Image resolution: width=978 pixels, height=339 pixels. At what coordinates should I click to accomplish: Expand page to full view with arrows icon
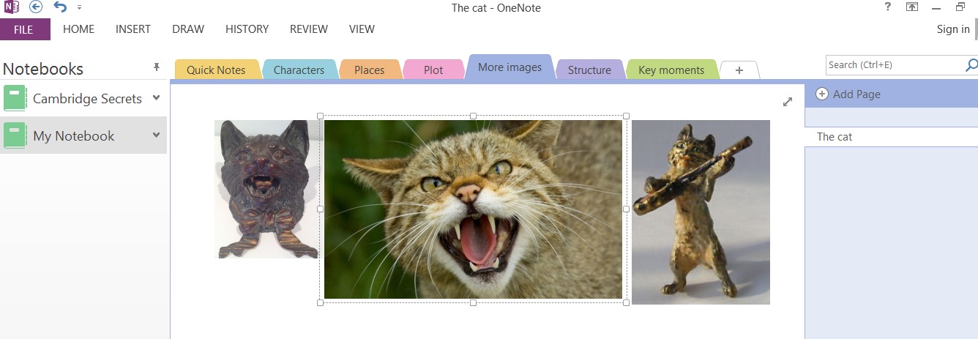[x=788, y=102]
